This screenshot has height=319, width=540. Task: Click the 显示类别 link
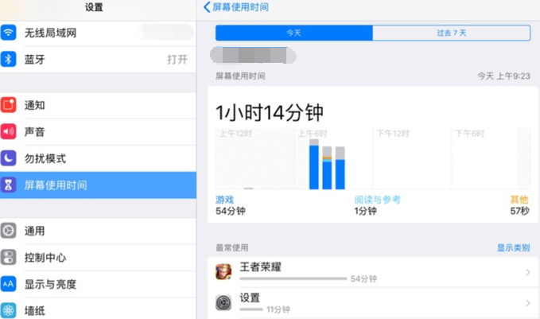coord(513,247)
